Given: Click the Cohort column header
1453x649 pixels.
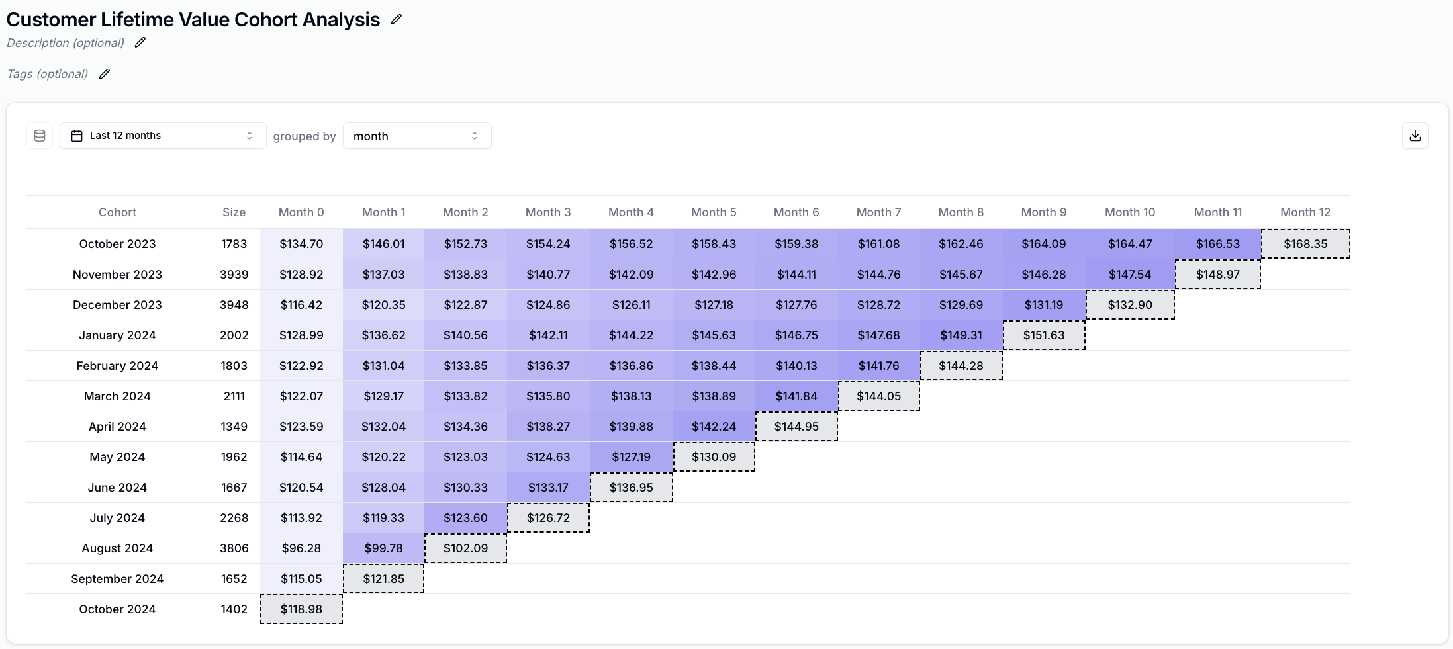Looking at the screenshot, I should coord(117,212).
